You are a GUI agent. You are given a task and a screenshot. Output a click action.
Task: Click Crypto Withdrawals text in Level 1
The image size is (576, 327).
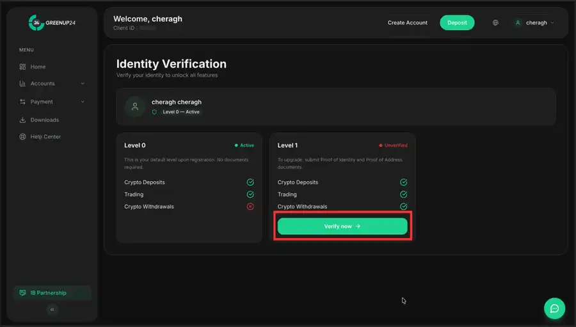pyautogui.click(x=302, y=207)
